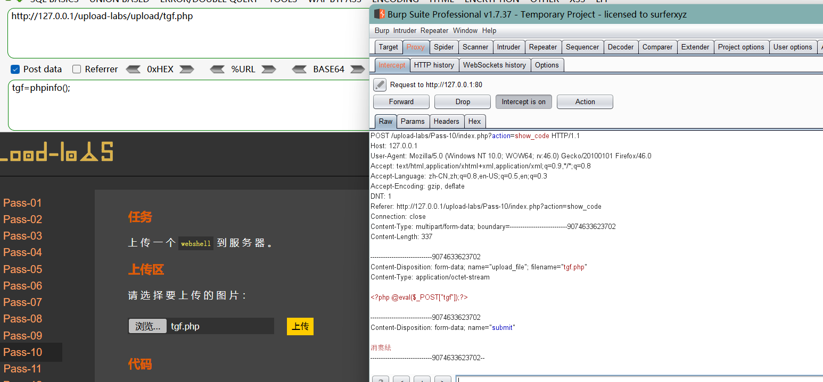Image resolution: width=823 pixels, height=382 pixels.
Task: Uncheck the Post data checkbox
Action: (x=15, y=69)
